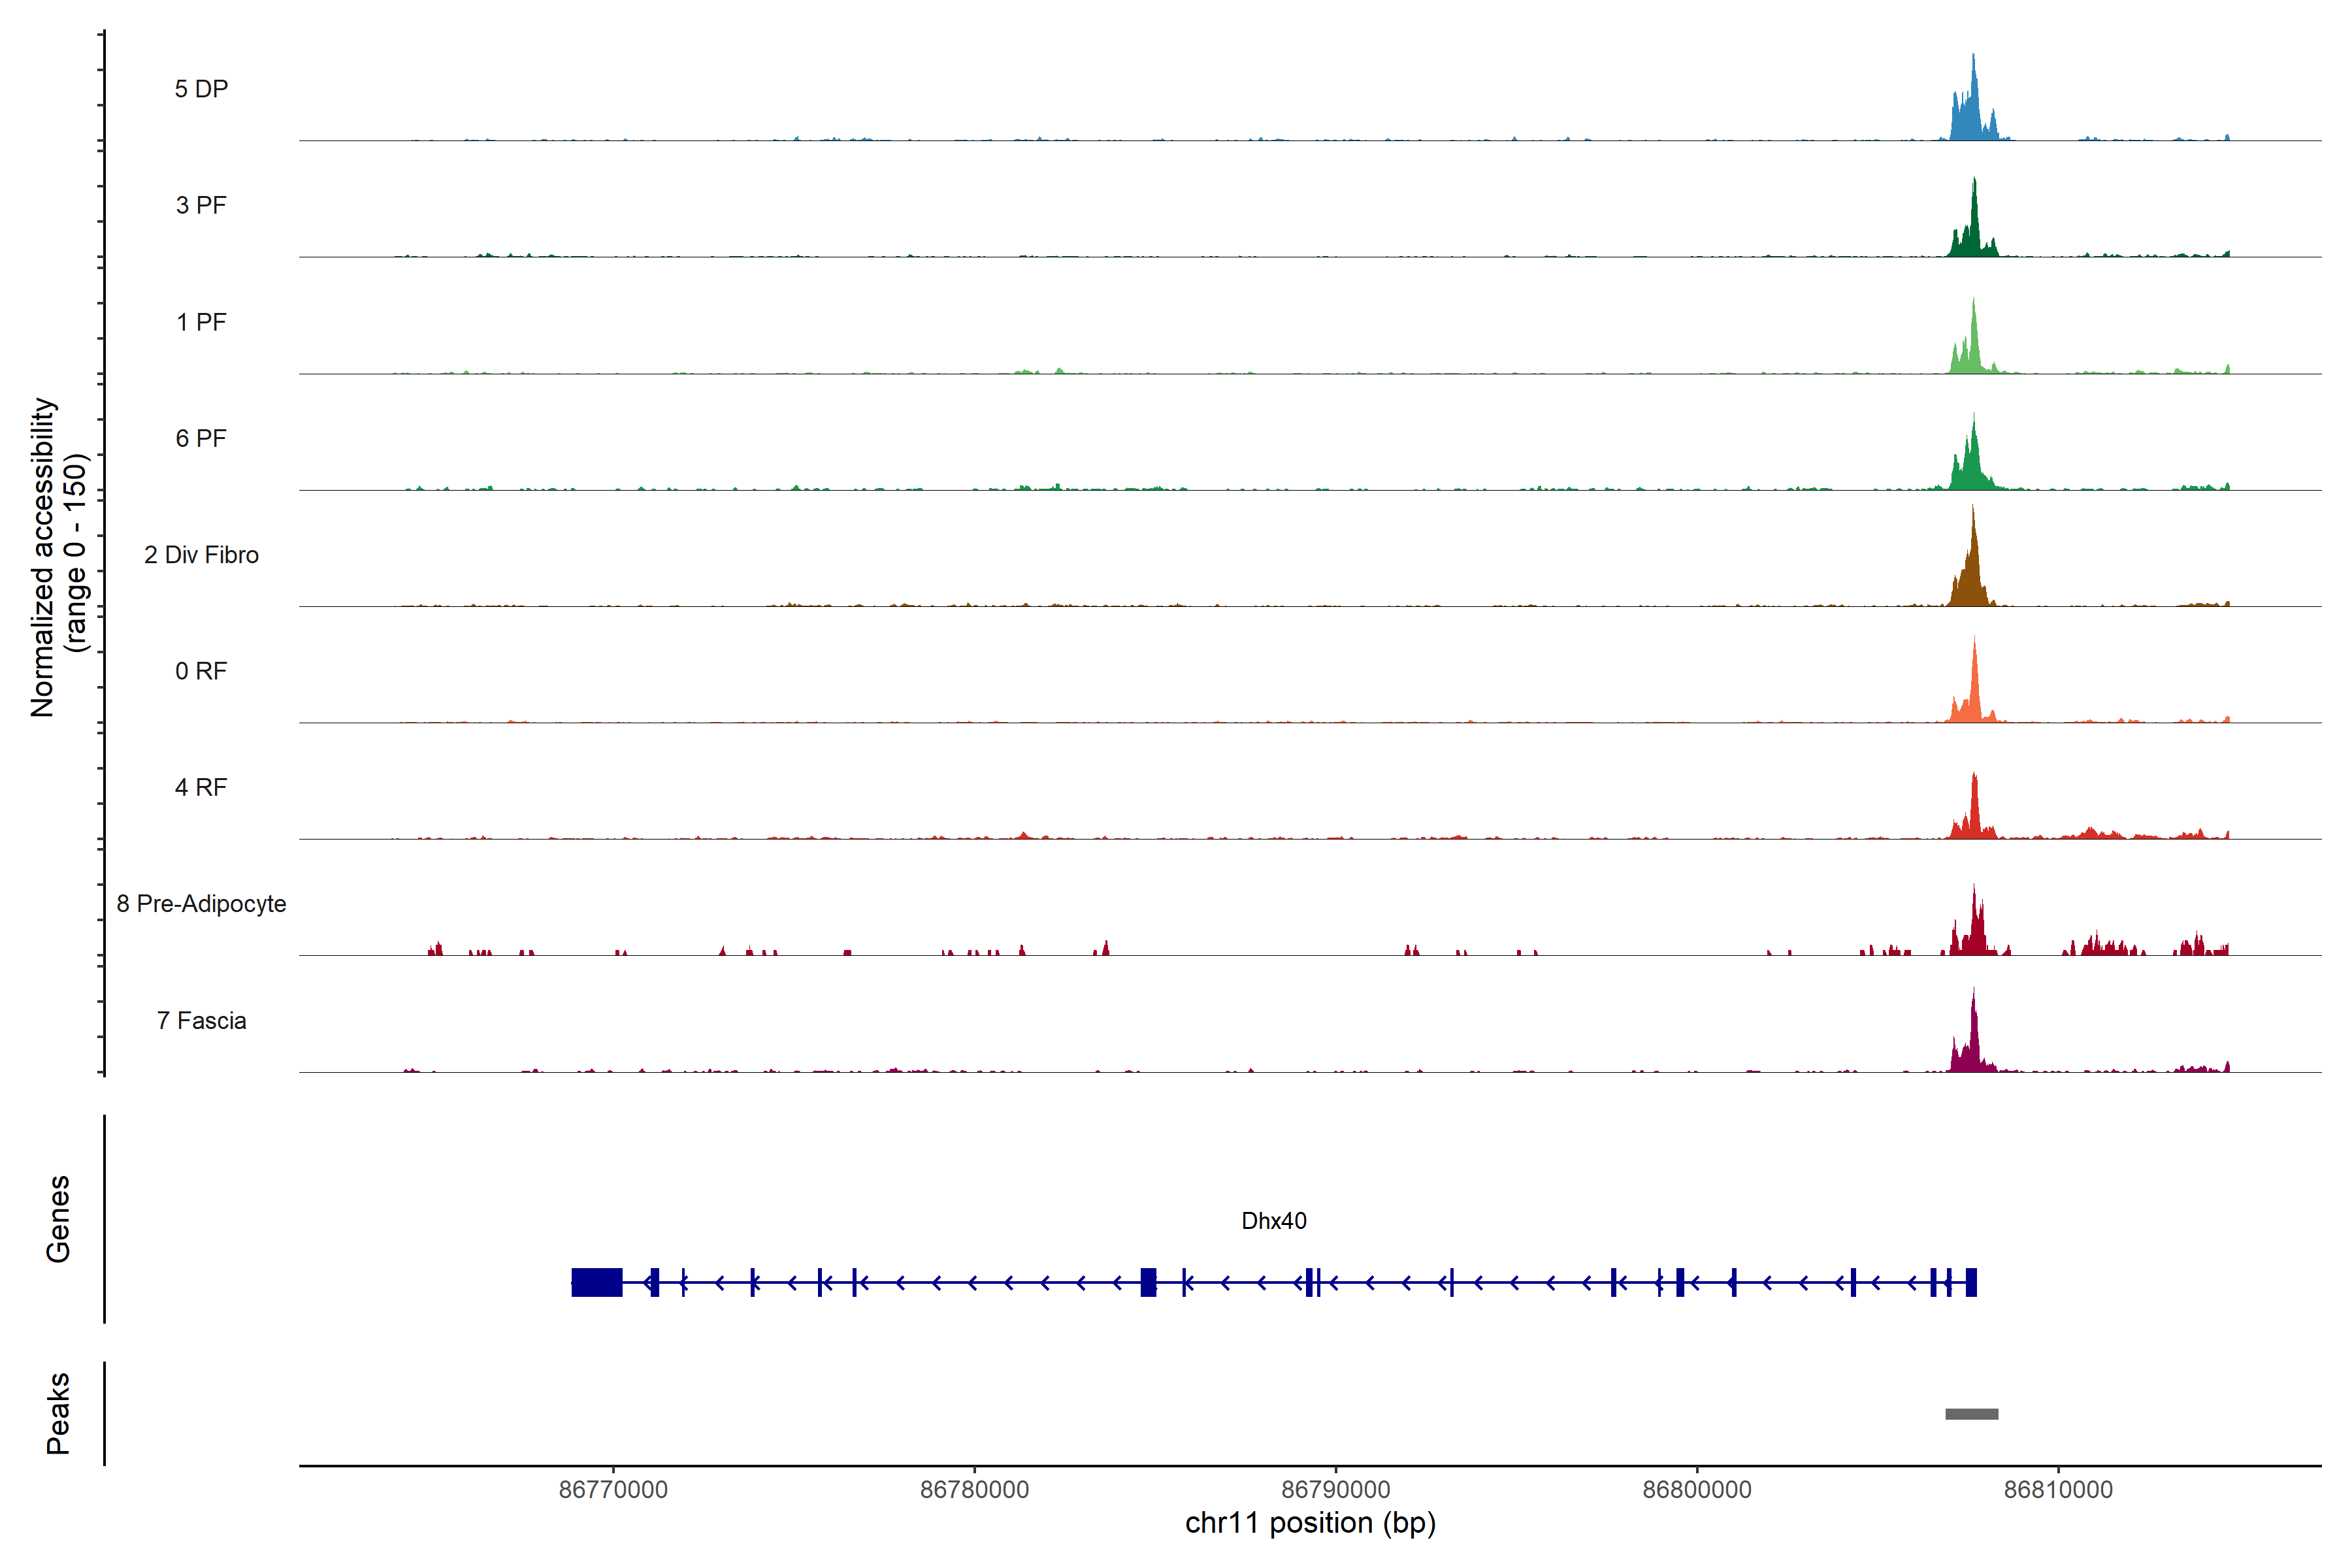Click the 1 PF track label

click(201, 322)
